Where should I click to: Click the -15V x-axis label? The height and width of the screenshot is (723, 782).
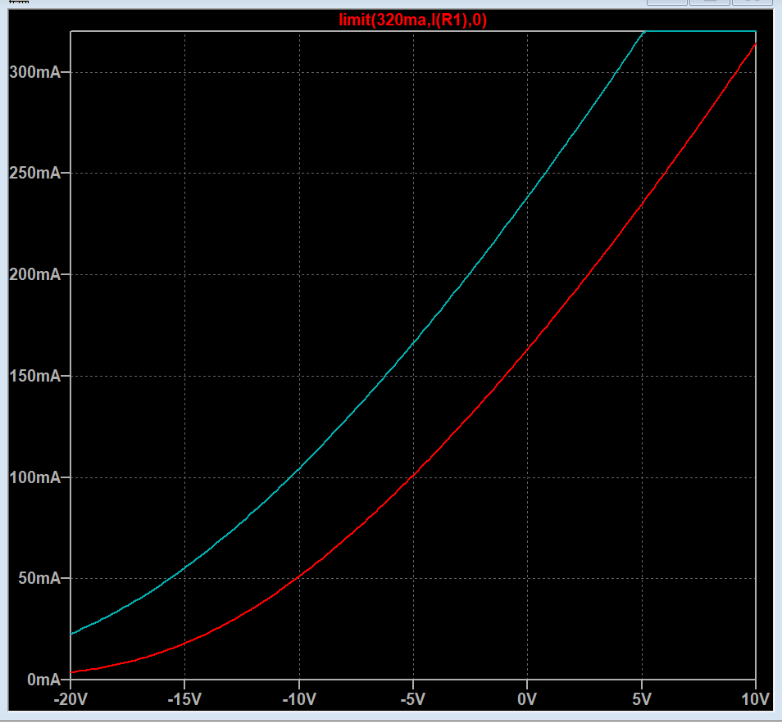[184, 699]
